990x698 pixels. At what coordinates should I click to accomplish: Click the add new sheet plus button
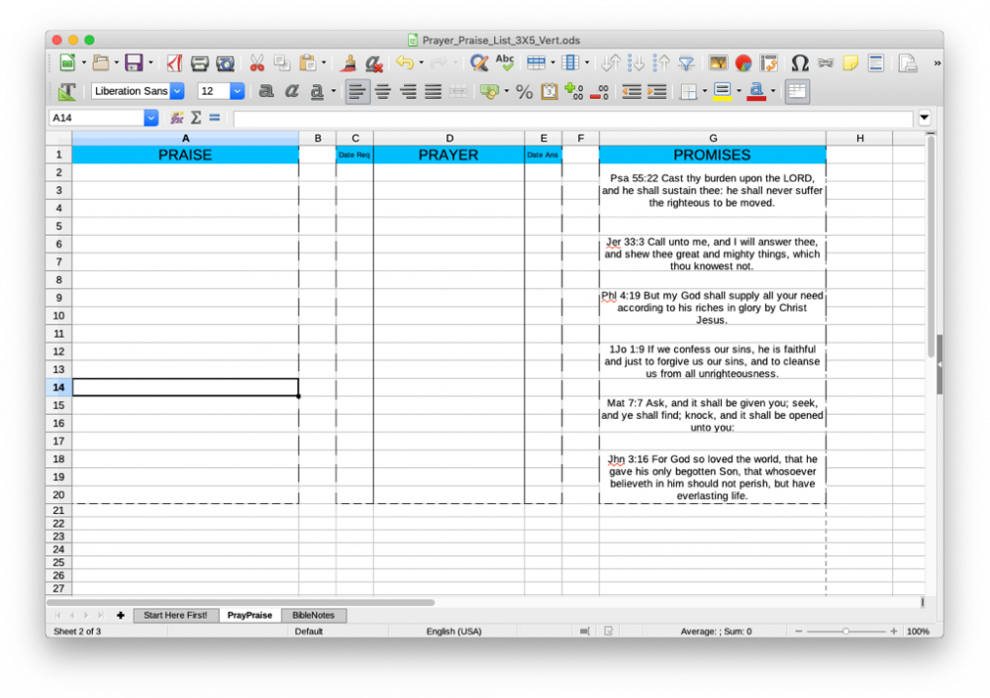click(x=121, y=615)
